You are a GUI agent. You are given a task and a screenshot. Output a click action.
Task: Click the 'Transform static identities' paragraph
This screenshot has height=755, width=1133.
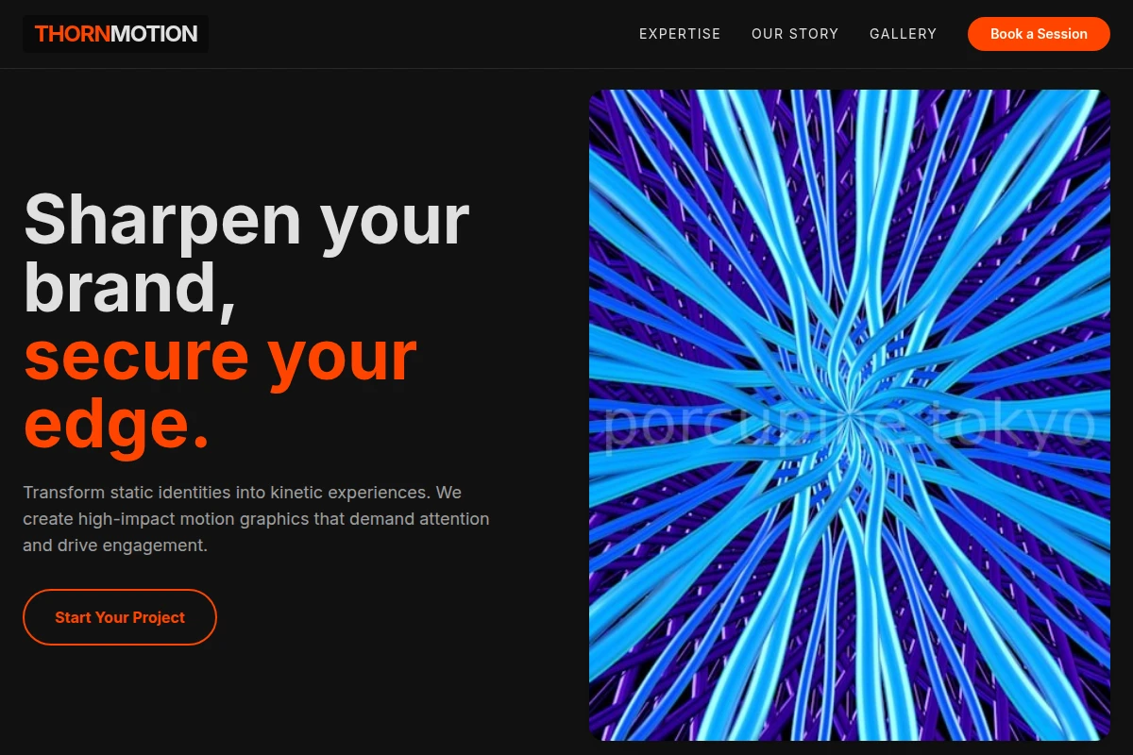tap(256, 519)
